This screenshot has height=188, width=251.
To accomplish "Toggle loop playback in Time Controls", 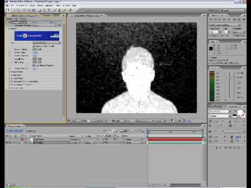I will point(239,19).
